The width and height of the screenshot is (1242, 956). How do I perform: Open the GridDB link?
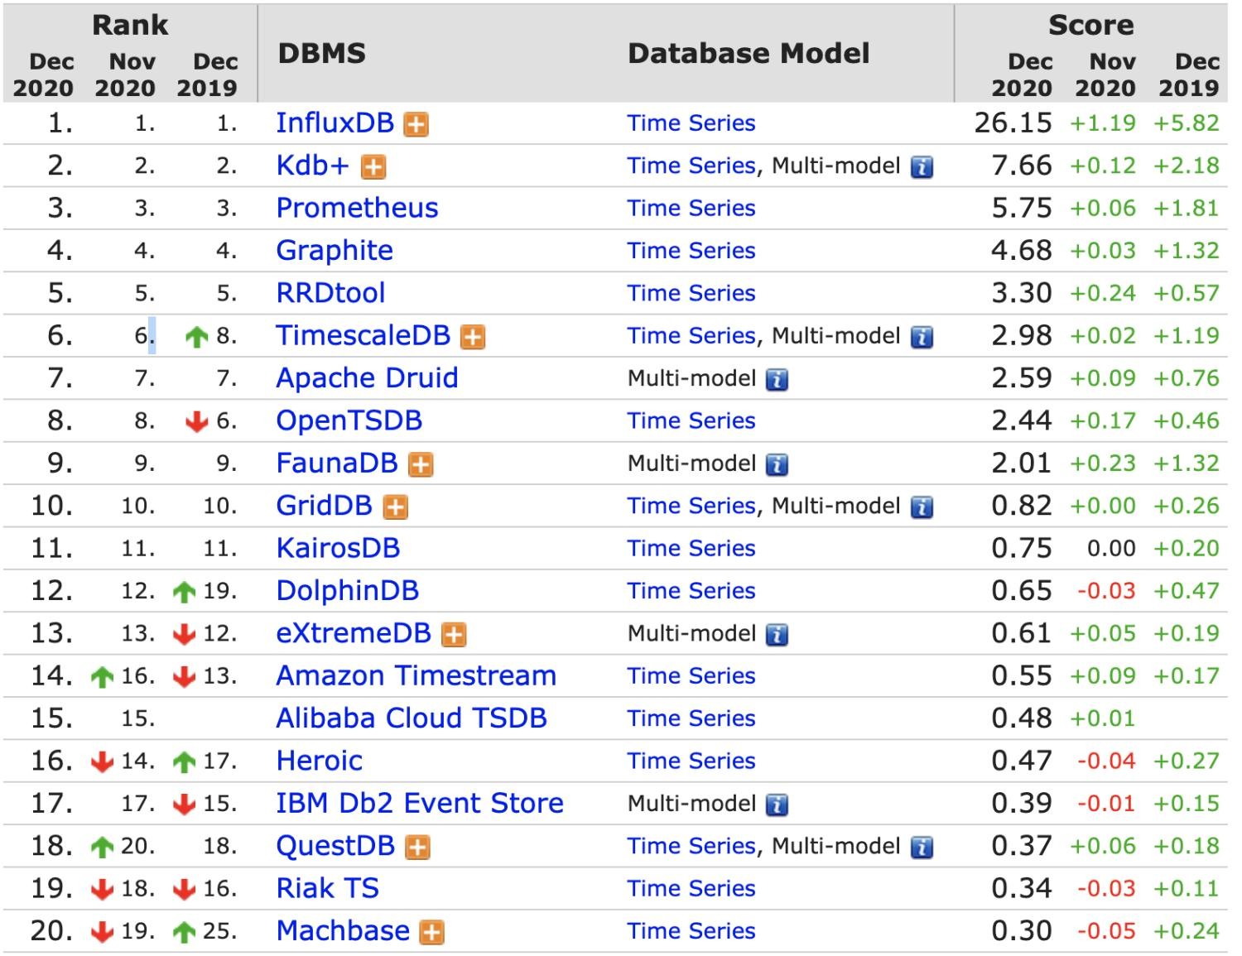pos(324,506)
